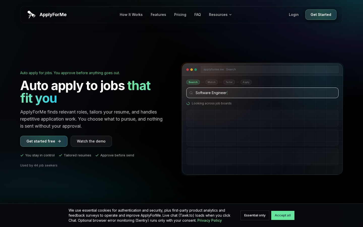This screenshot has width=363, height=227.
Task: Click the 'Approve before send' label
Action: pyautogui.click(x=117, y=155)
